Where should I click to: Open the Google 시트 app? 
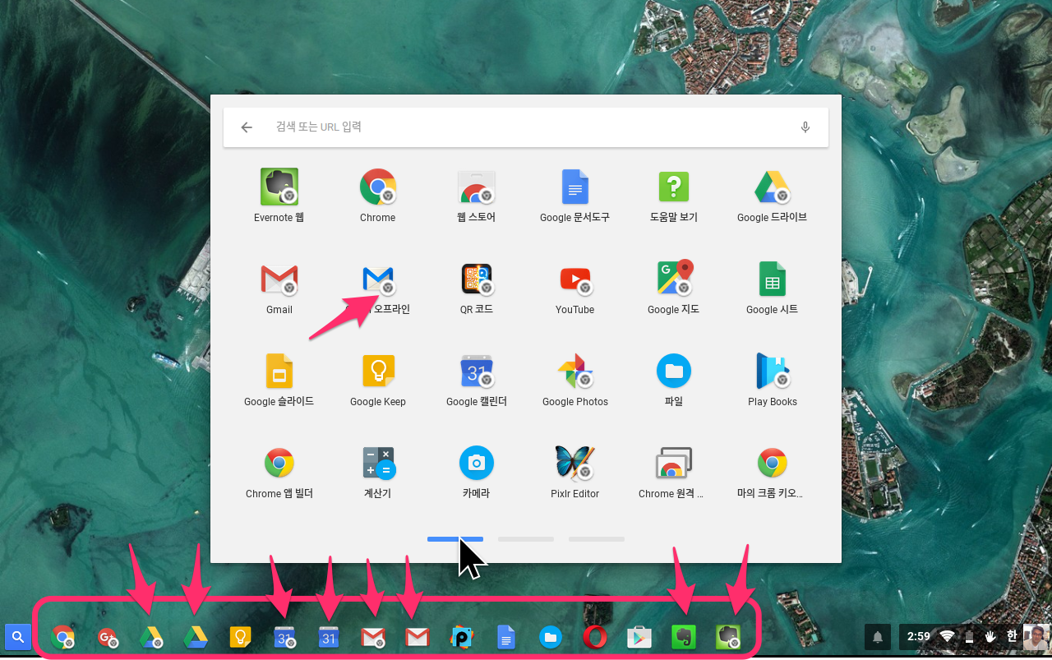(x=773, y=288)
